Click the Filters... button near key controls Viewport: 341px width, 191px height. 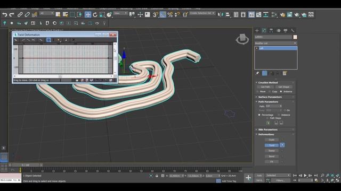click(x=280, y=180)
